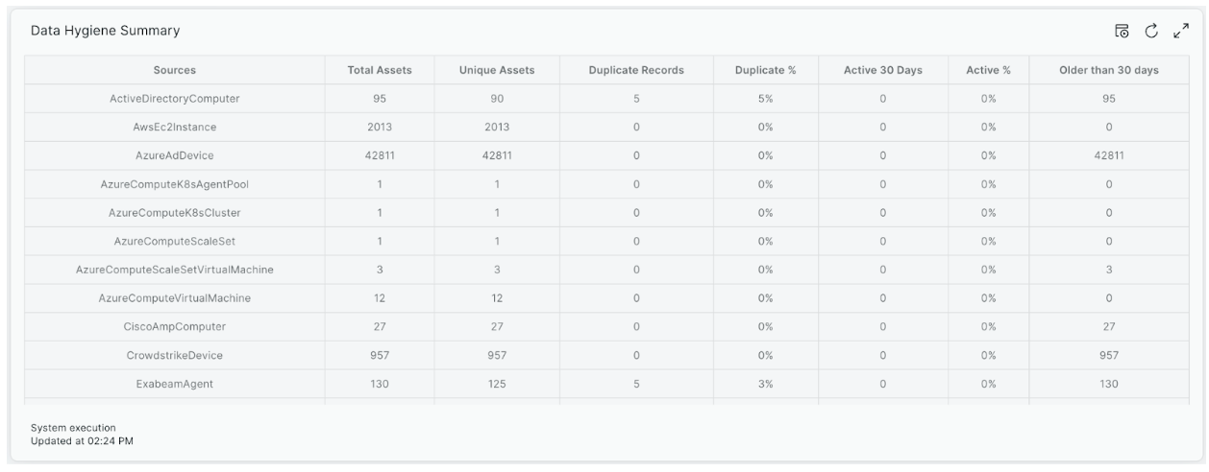
Task: Click the Older than 30 days header
Action: pyautogui.click(x=1108, y=70)
